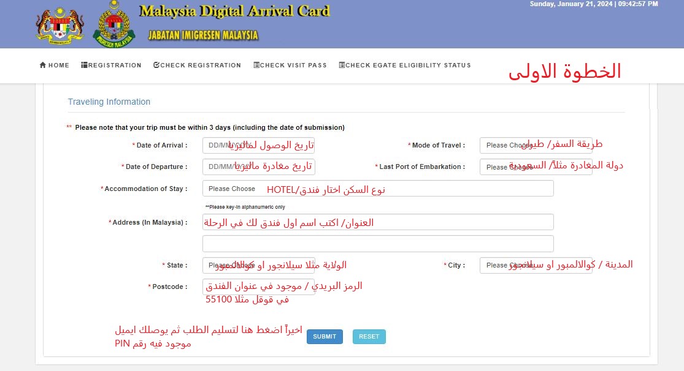Select the City dropdown
The image size is (684, 371).
536,265
